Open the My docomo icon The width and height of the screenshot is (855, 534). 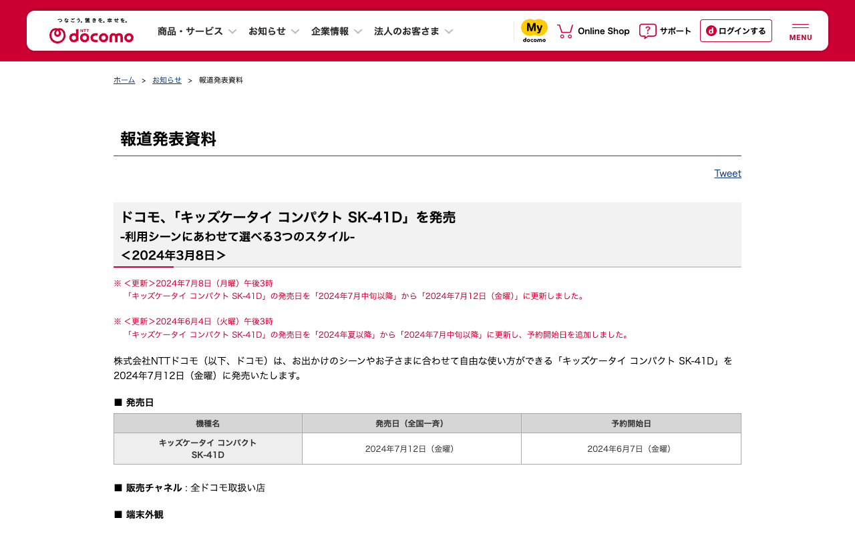pyautogui.click(x=534, y=31)
